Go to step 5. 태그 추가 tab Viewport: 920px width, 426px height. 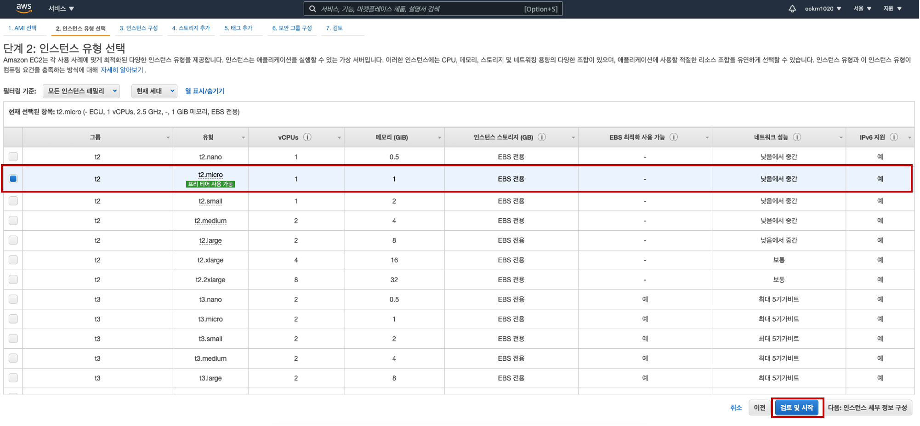[239, 28]
